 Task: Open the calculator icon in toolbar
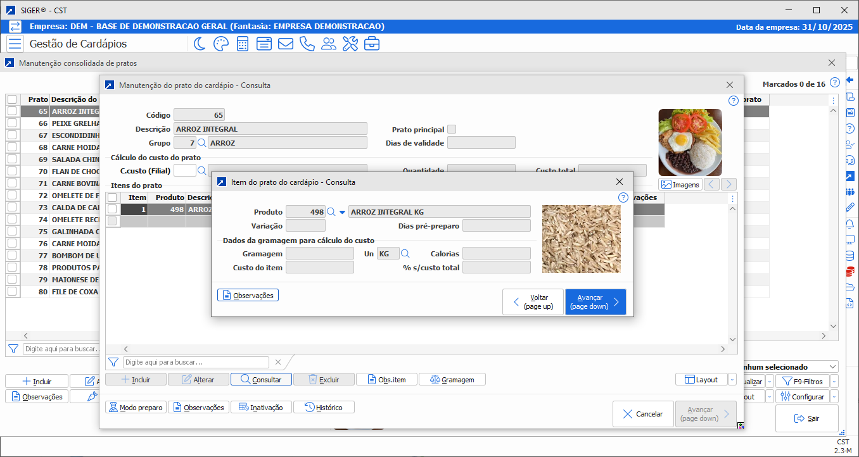coord(242,44)
